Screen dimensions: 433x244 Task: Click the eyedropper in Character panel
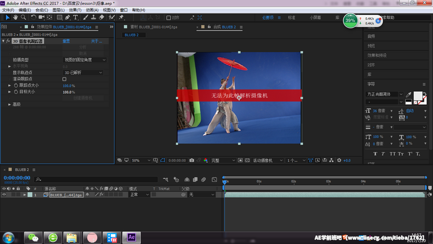(408, 95)
